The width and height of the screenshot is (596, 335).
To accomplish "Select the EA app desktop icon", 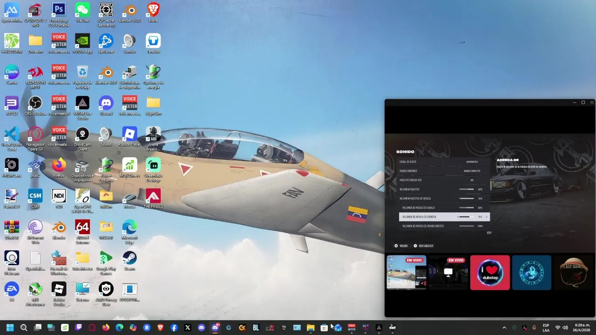I will tap(12, 292).
